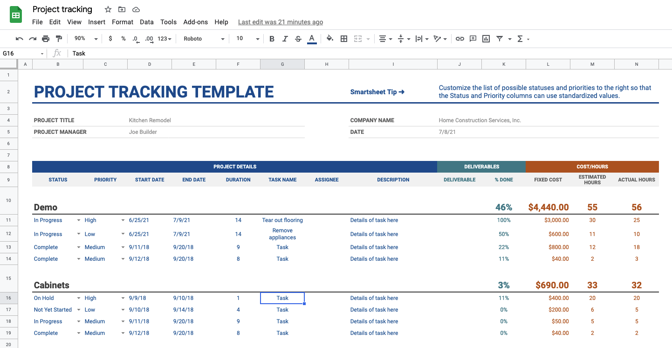Select the Paint format roller icon
Screen dimensions: 672x348
59,39
